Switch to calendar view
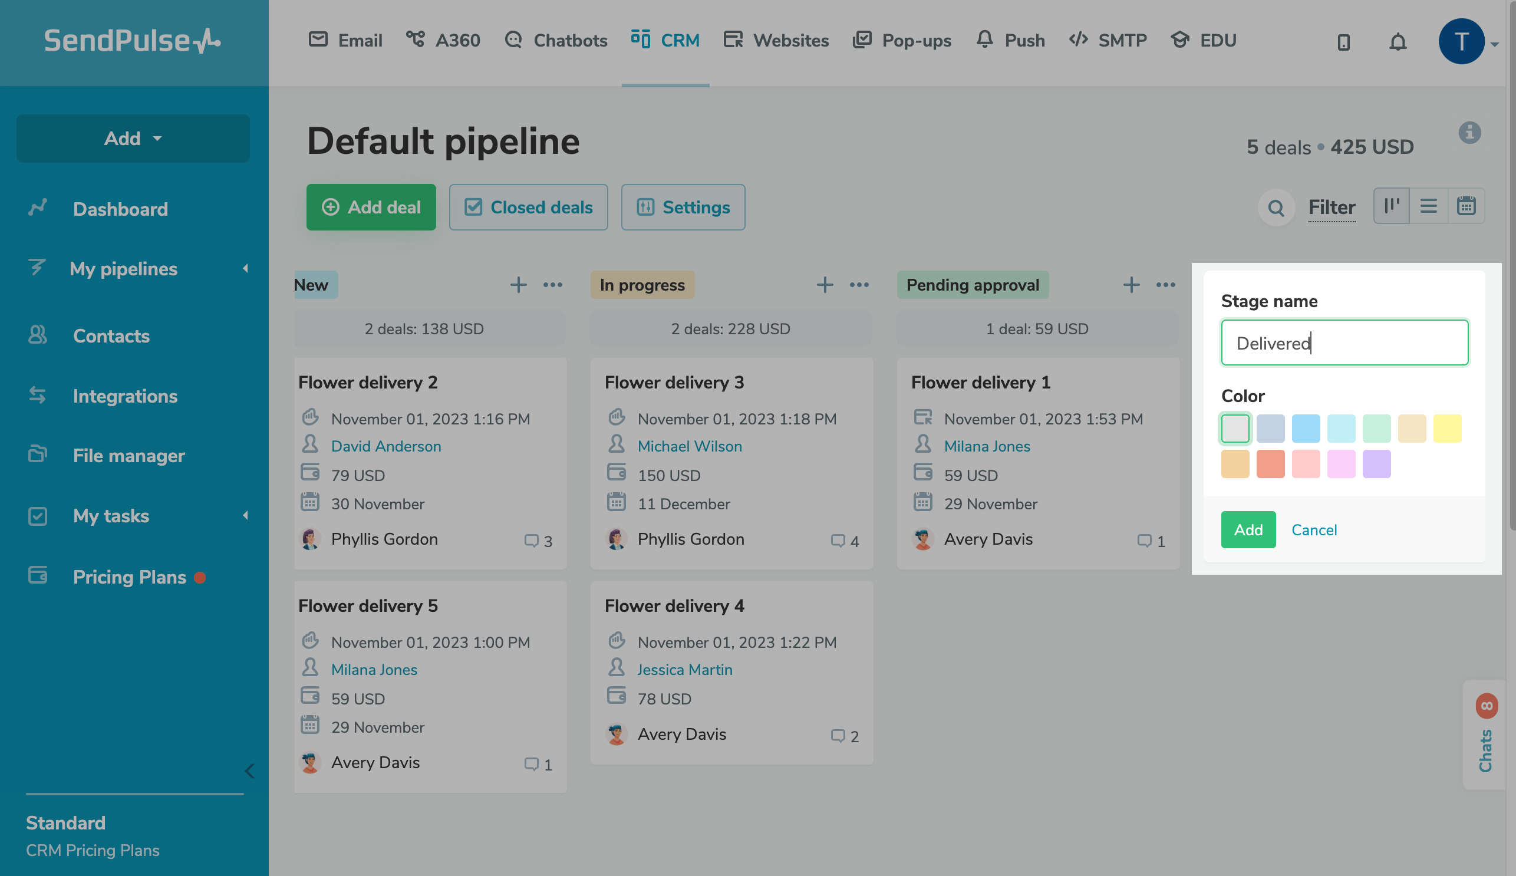 point(1466,206)
